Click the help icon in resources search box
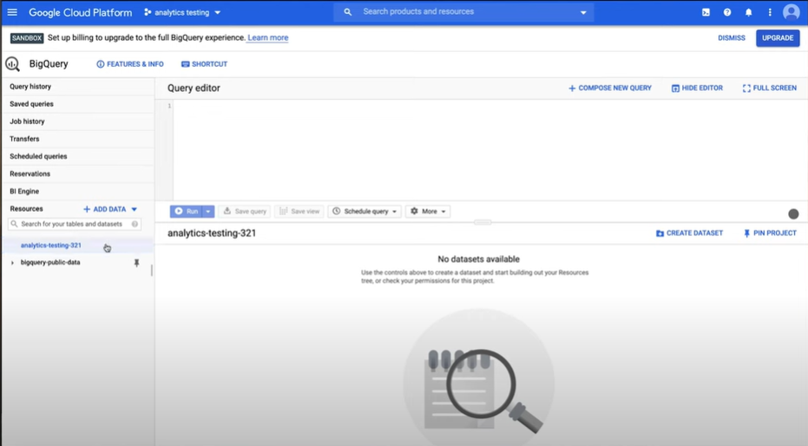Viewport: 808px width, 446px height. click(x=135, y=224)
